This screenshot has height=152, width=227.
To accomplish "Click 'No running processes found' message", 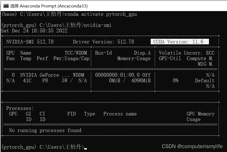I will click(45, 130).
